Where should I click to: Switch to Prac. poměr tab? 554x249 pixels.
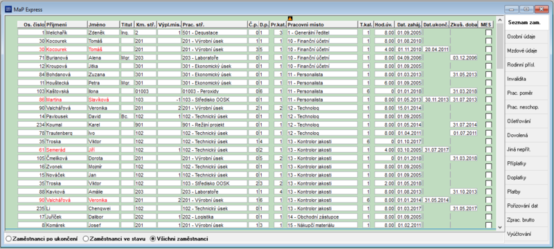tap(527, 93)
